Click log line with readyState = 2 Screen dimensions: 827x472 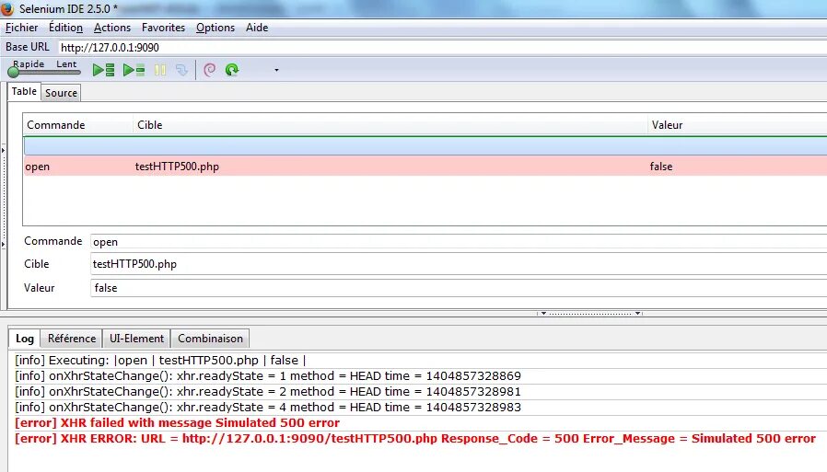tap(268, 392)
